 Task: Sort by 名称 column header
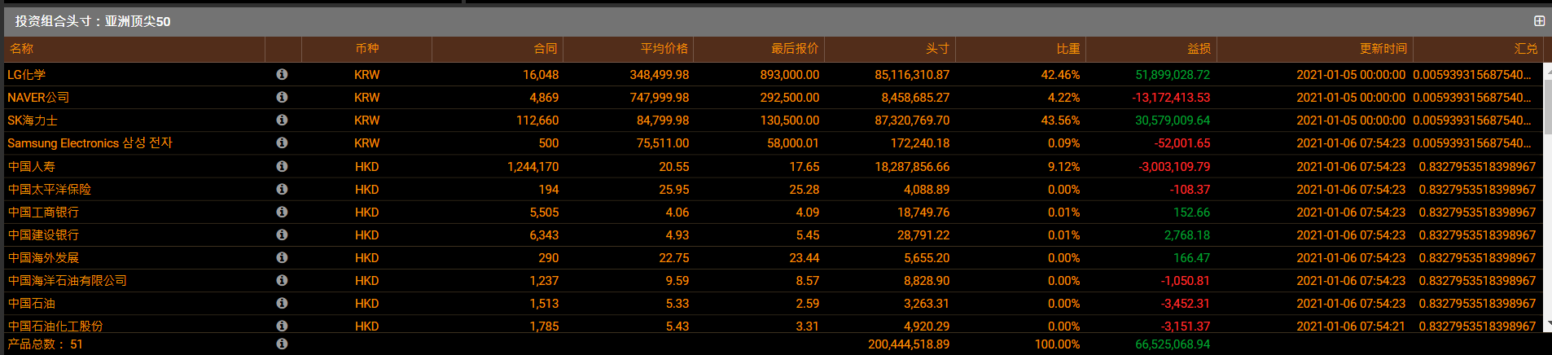click(135, 49)
